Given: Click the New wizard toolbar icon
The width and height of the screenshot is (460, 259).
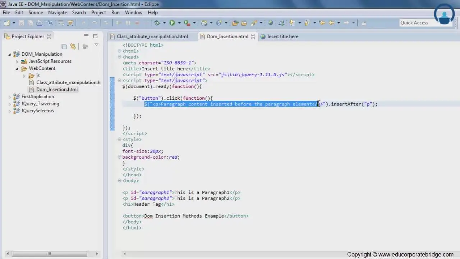Looking at the screenshot, I should pyautogui.click(x=7, y=23).
